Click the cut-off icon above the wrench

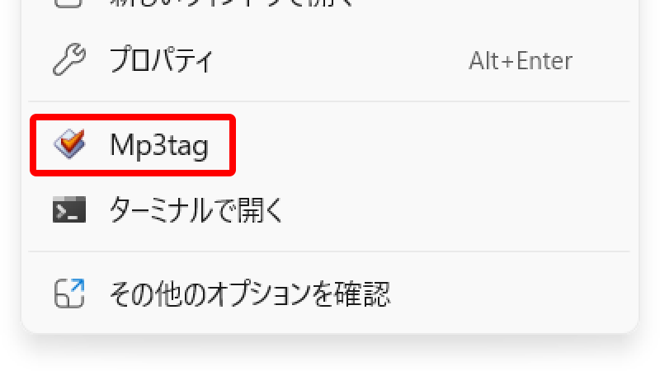pos(68,4)
